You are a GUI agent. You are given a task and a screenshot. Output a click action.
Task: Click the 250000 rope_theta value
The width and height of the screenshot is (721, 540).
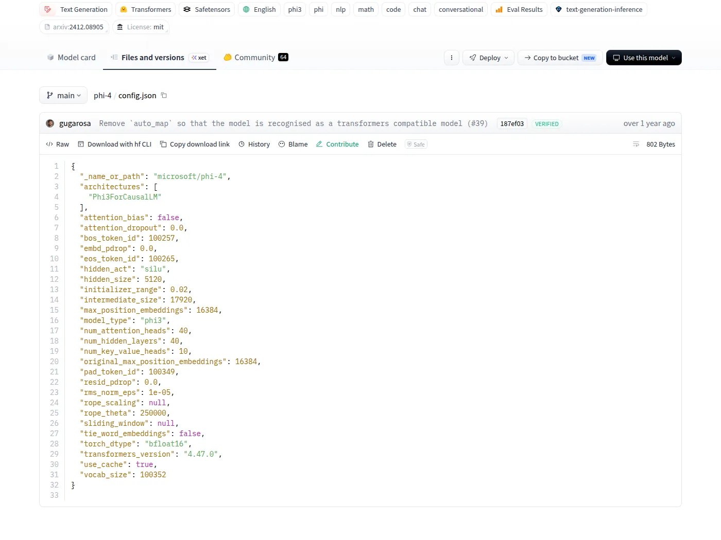pyautogui.click(x=153, y=413)
